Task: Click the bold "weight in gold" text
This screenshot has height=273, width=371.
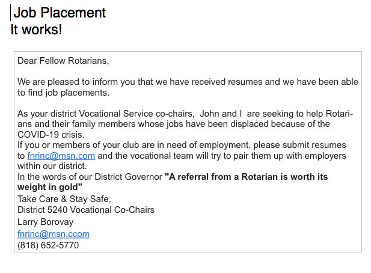Action: [x=48, y=188]
